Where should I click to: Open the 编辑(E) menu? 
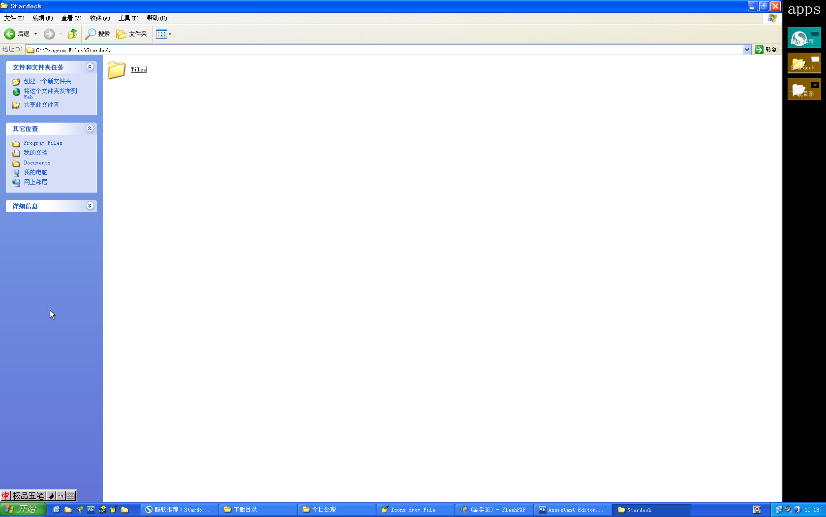[x=43, y=18]
